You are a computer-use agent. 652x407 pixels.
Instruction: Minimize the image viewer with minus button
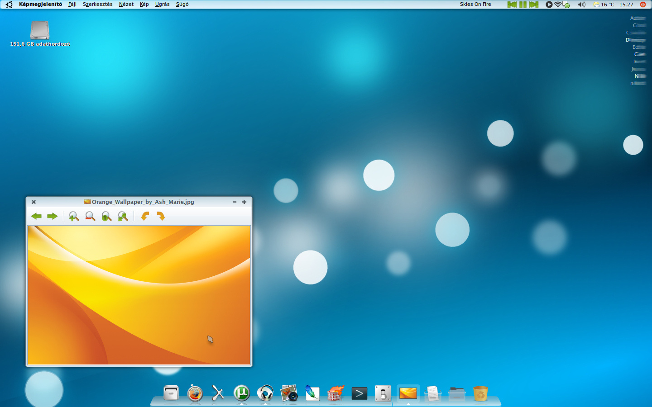point(235,202)
